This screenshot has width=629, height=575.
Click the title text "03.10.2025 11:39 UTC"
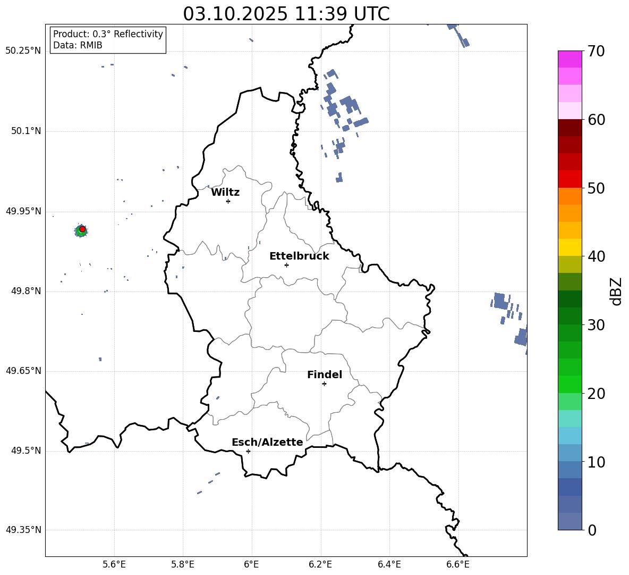[286, 14]
